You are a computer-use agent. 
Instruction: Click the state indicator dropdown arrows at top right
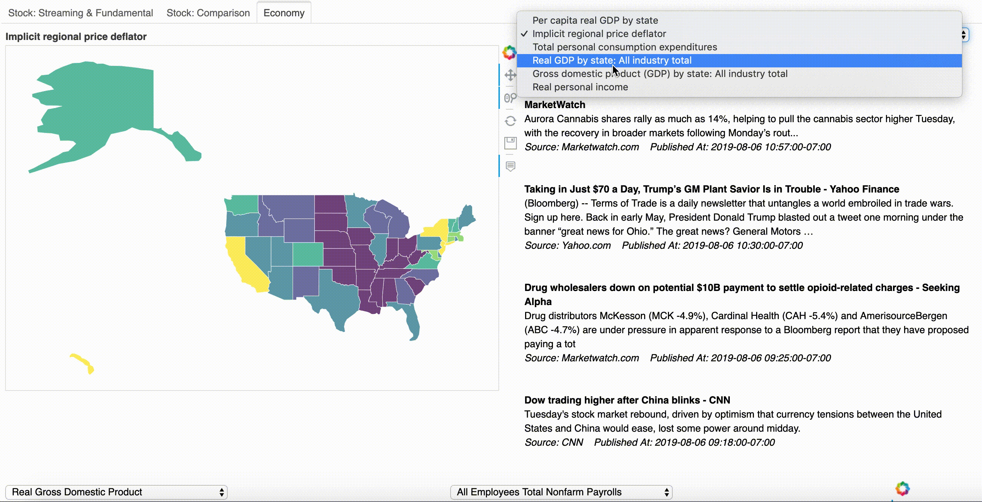pos(964,35)
